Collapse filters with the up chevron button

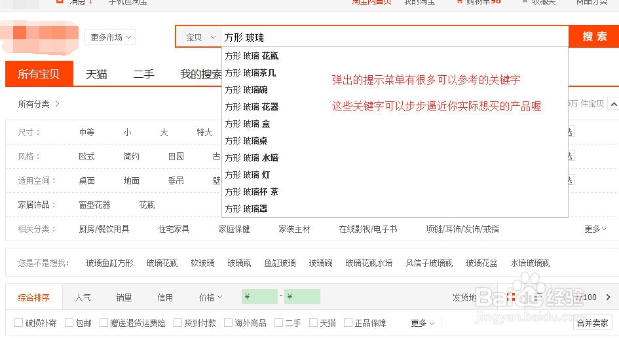coord(613,104)
